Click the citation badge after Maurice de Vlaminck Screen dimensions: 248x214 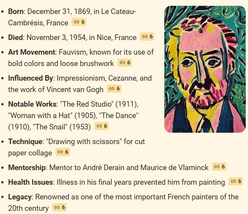point(219,167)
